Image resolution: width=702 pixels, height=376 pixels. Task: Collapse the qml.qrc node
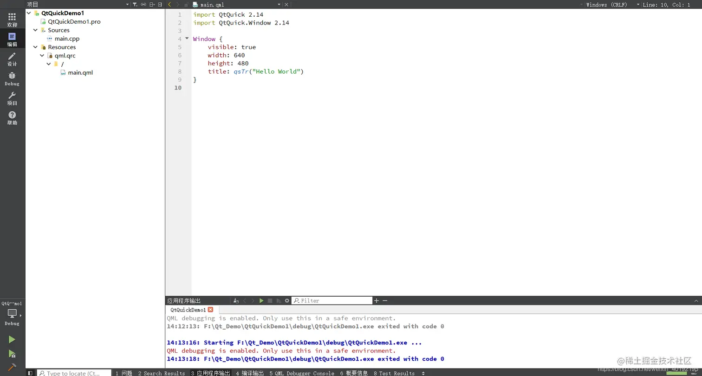(42, 56)
